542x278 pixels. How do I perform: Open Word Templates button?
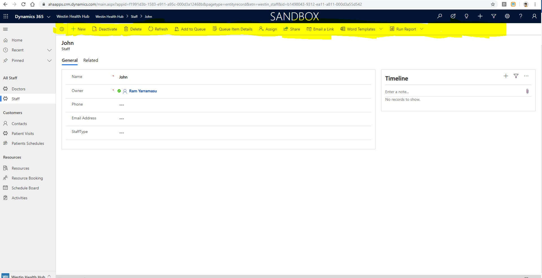[358, 29]
